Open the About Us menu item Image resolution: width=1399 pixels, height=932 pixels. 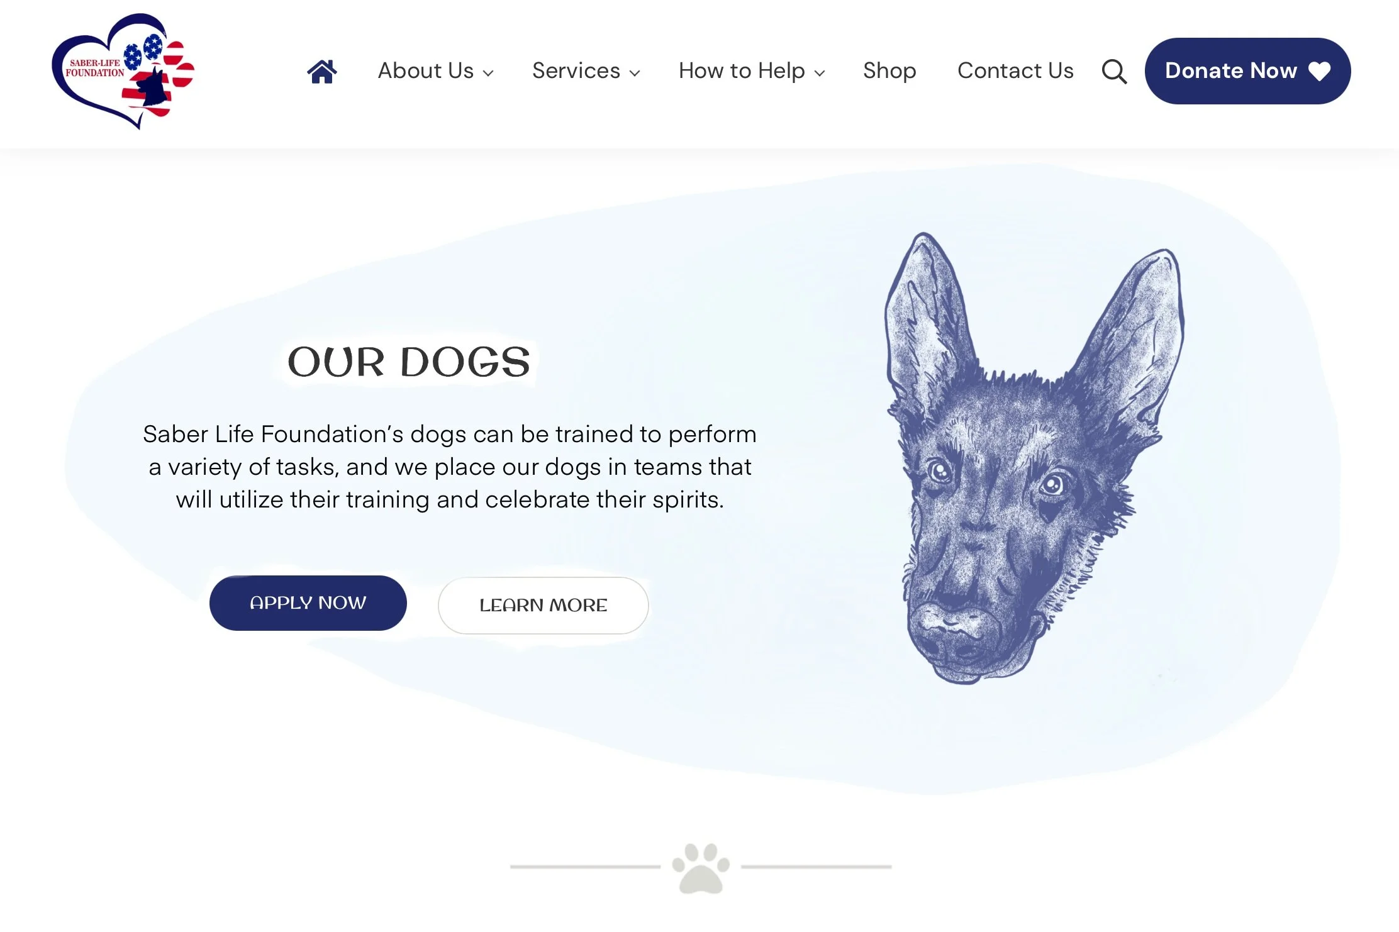click(x=426, y=70)
